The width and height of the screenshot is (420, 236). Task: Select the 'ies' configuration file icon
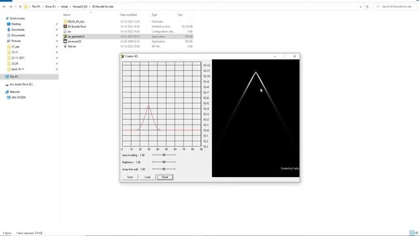pyautogui.click(x=65, y=31)
